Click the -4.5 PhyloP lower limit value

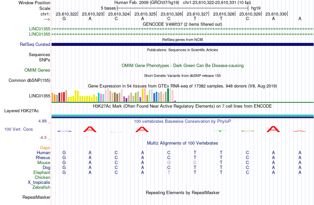tap(43, 138)
